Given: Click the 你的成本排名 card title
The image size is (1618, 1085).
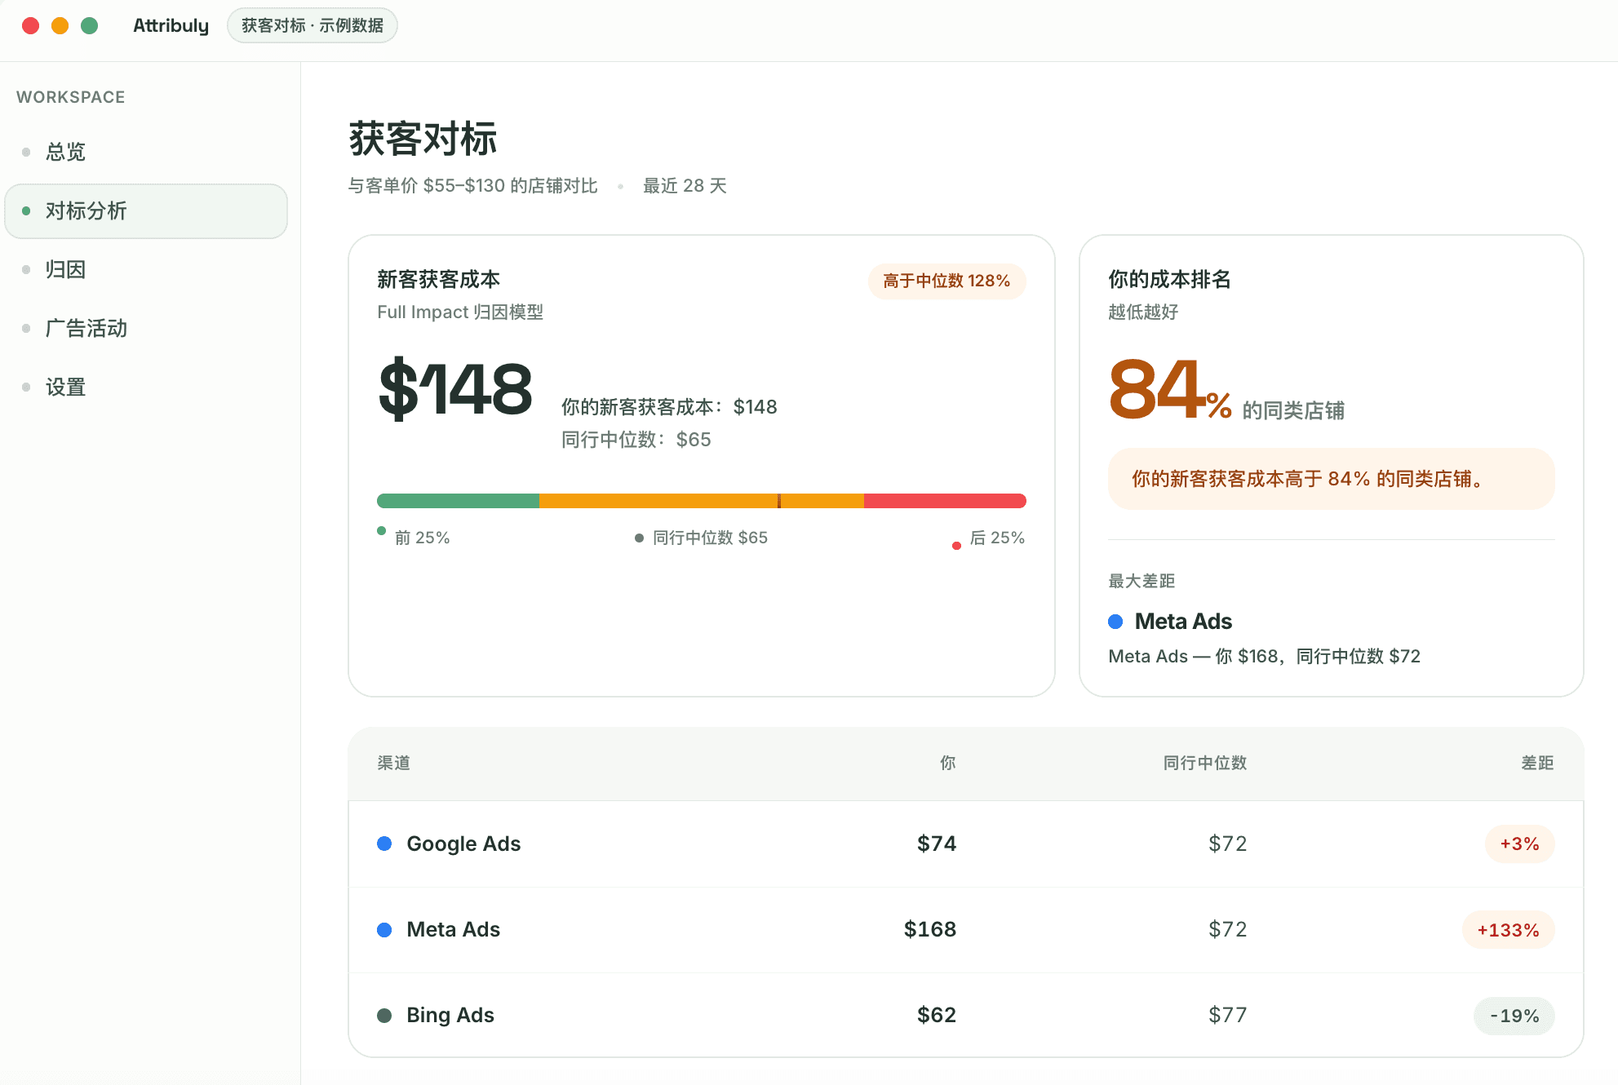Looking at the screenshot, I should coord(1169,280).
